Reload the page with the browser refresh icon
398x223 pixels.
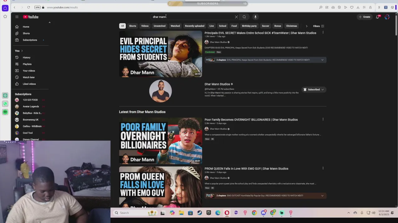28,7
